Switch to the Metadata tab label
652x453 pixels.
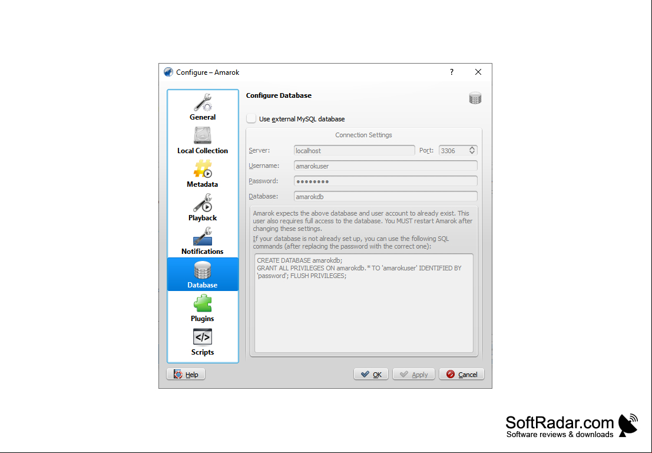[203, 184]
